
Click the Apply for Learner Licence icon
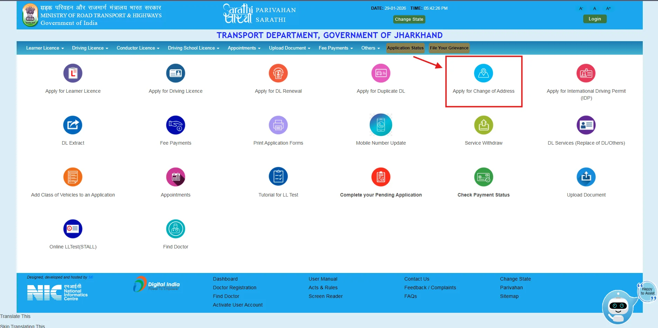tap(73, 73)
